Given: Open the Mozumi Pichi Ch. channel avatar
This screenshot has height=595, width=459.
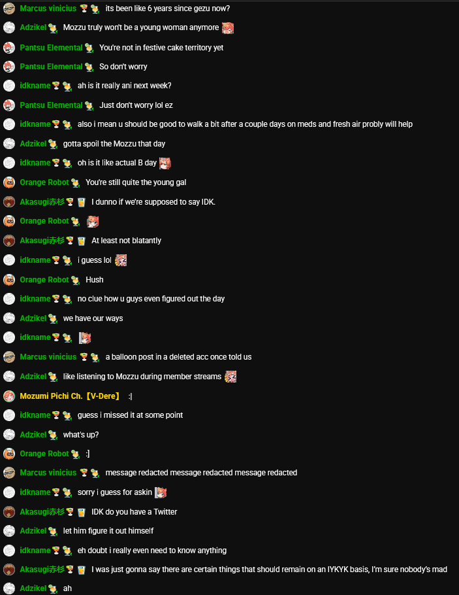Looking at the screenshot, I should pyautogui.click(x=9, y=396).
